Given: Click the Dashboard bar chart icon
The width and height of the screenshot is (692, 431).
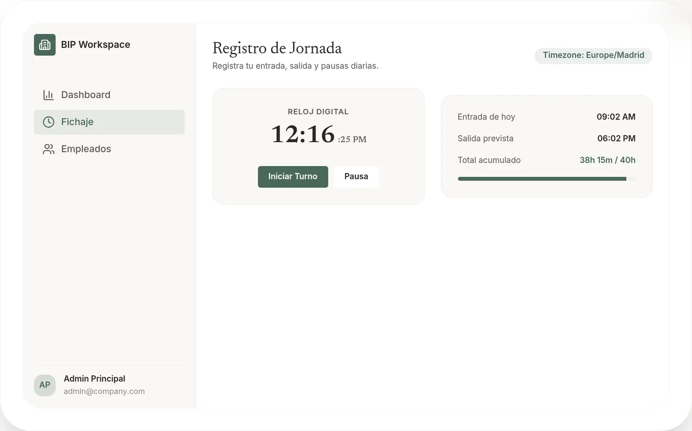Looking at the screenshot, I should coord(49,95).
